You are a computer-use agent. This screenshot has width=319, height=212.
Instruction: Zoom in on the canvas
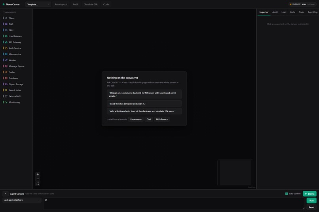click(38, 174)
